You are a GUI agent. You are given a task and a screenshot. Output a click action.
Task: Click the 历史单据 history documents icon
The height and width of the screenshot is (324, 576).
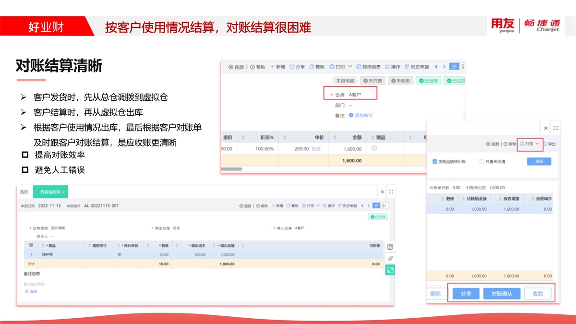407,67
